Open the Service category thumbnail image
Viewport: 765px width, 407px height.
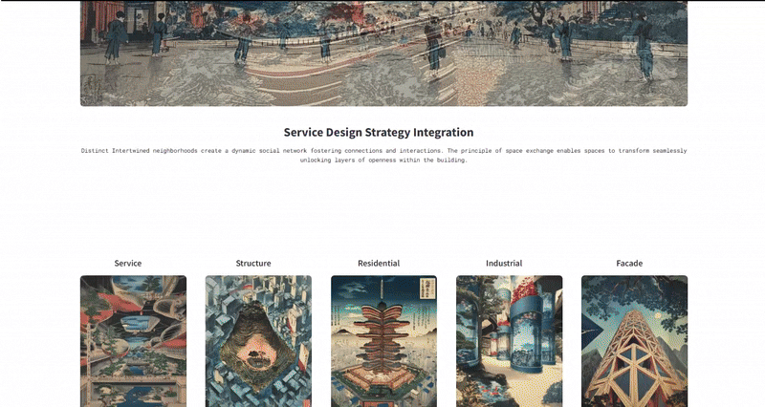tap(133, 341)
